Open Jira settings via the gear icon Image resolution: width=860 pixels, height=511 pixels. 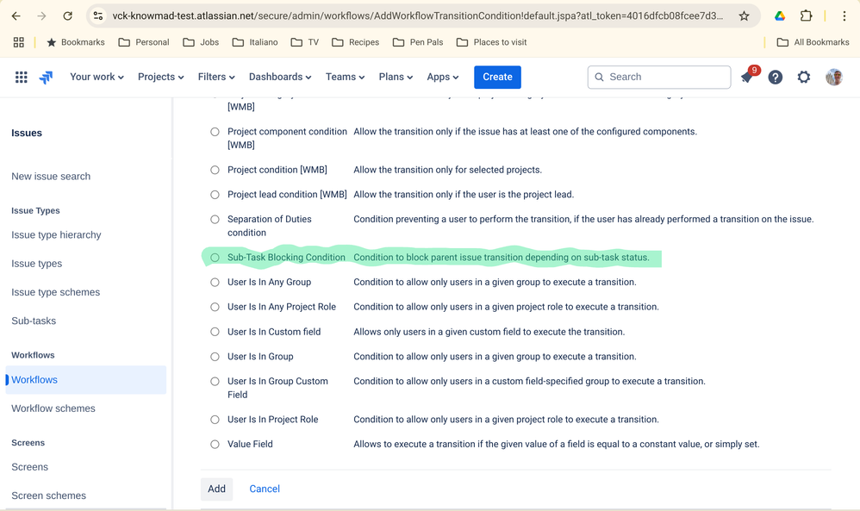click(804, 77)
